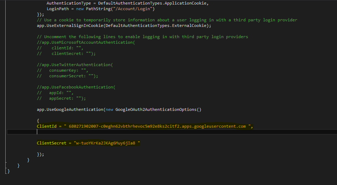The height and width of the screenshot is (185, 337).
Task: Click the commented consumerSecret: "" line
Action: pyautogui.click(x=67, y=76)
